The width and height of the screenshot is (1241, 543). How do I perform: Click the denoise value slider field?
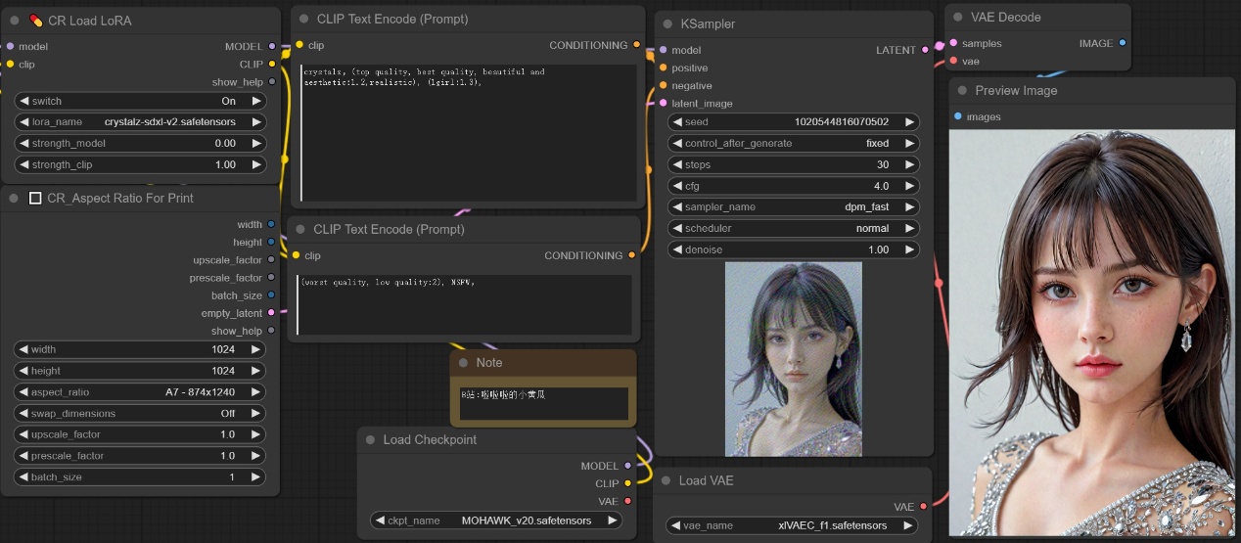(793, 249)
